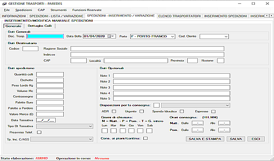Click the Etichette field

click(x=50, y=80)
